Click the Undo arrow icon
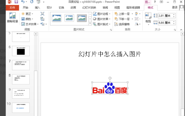Screen dimensions: 185x116 tap(23, 2)
